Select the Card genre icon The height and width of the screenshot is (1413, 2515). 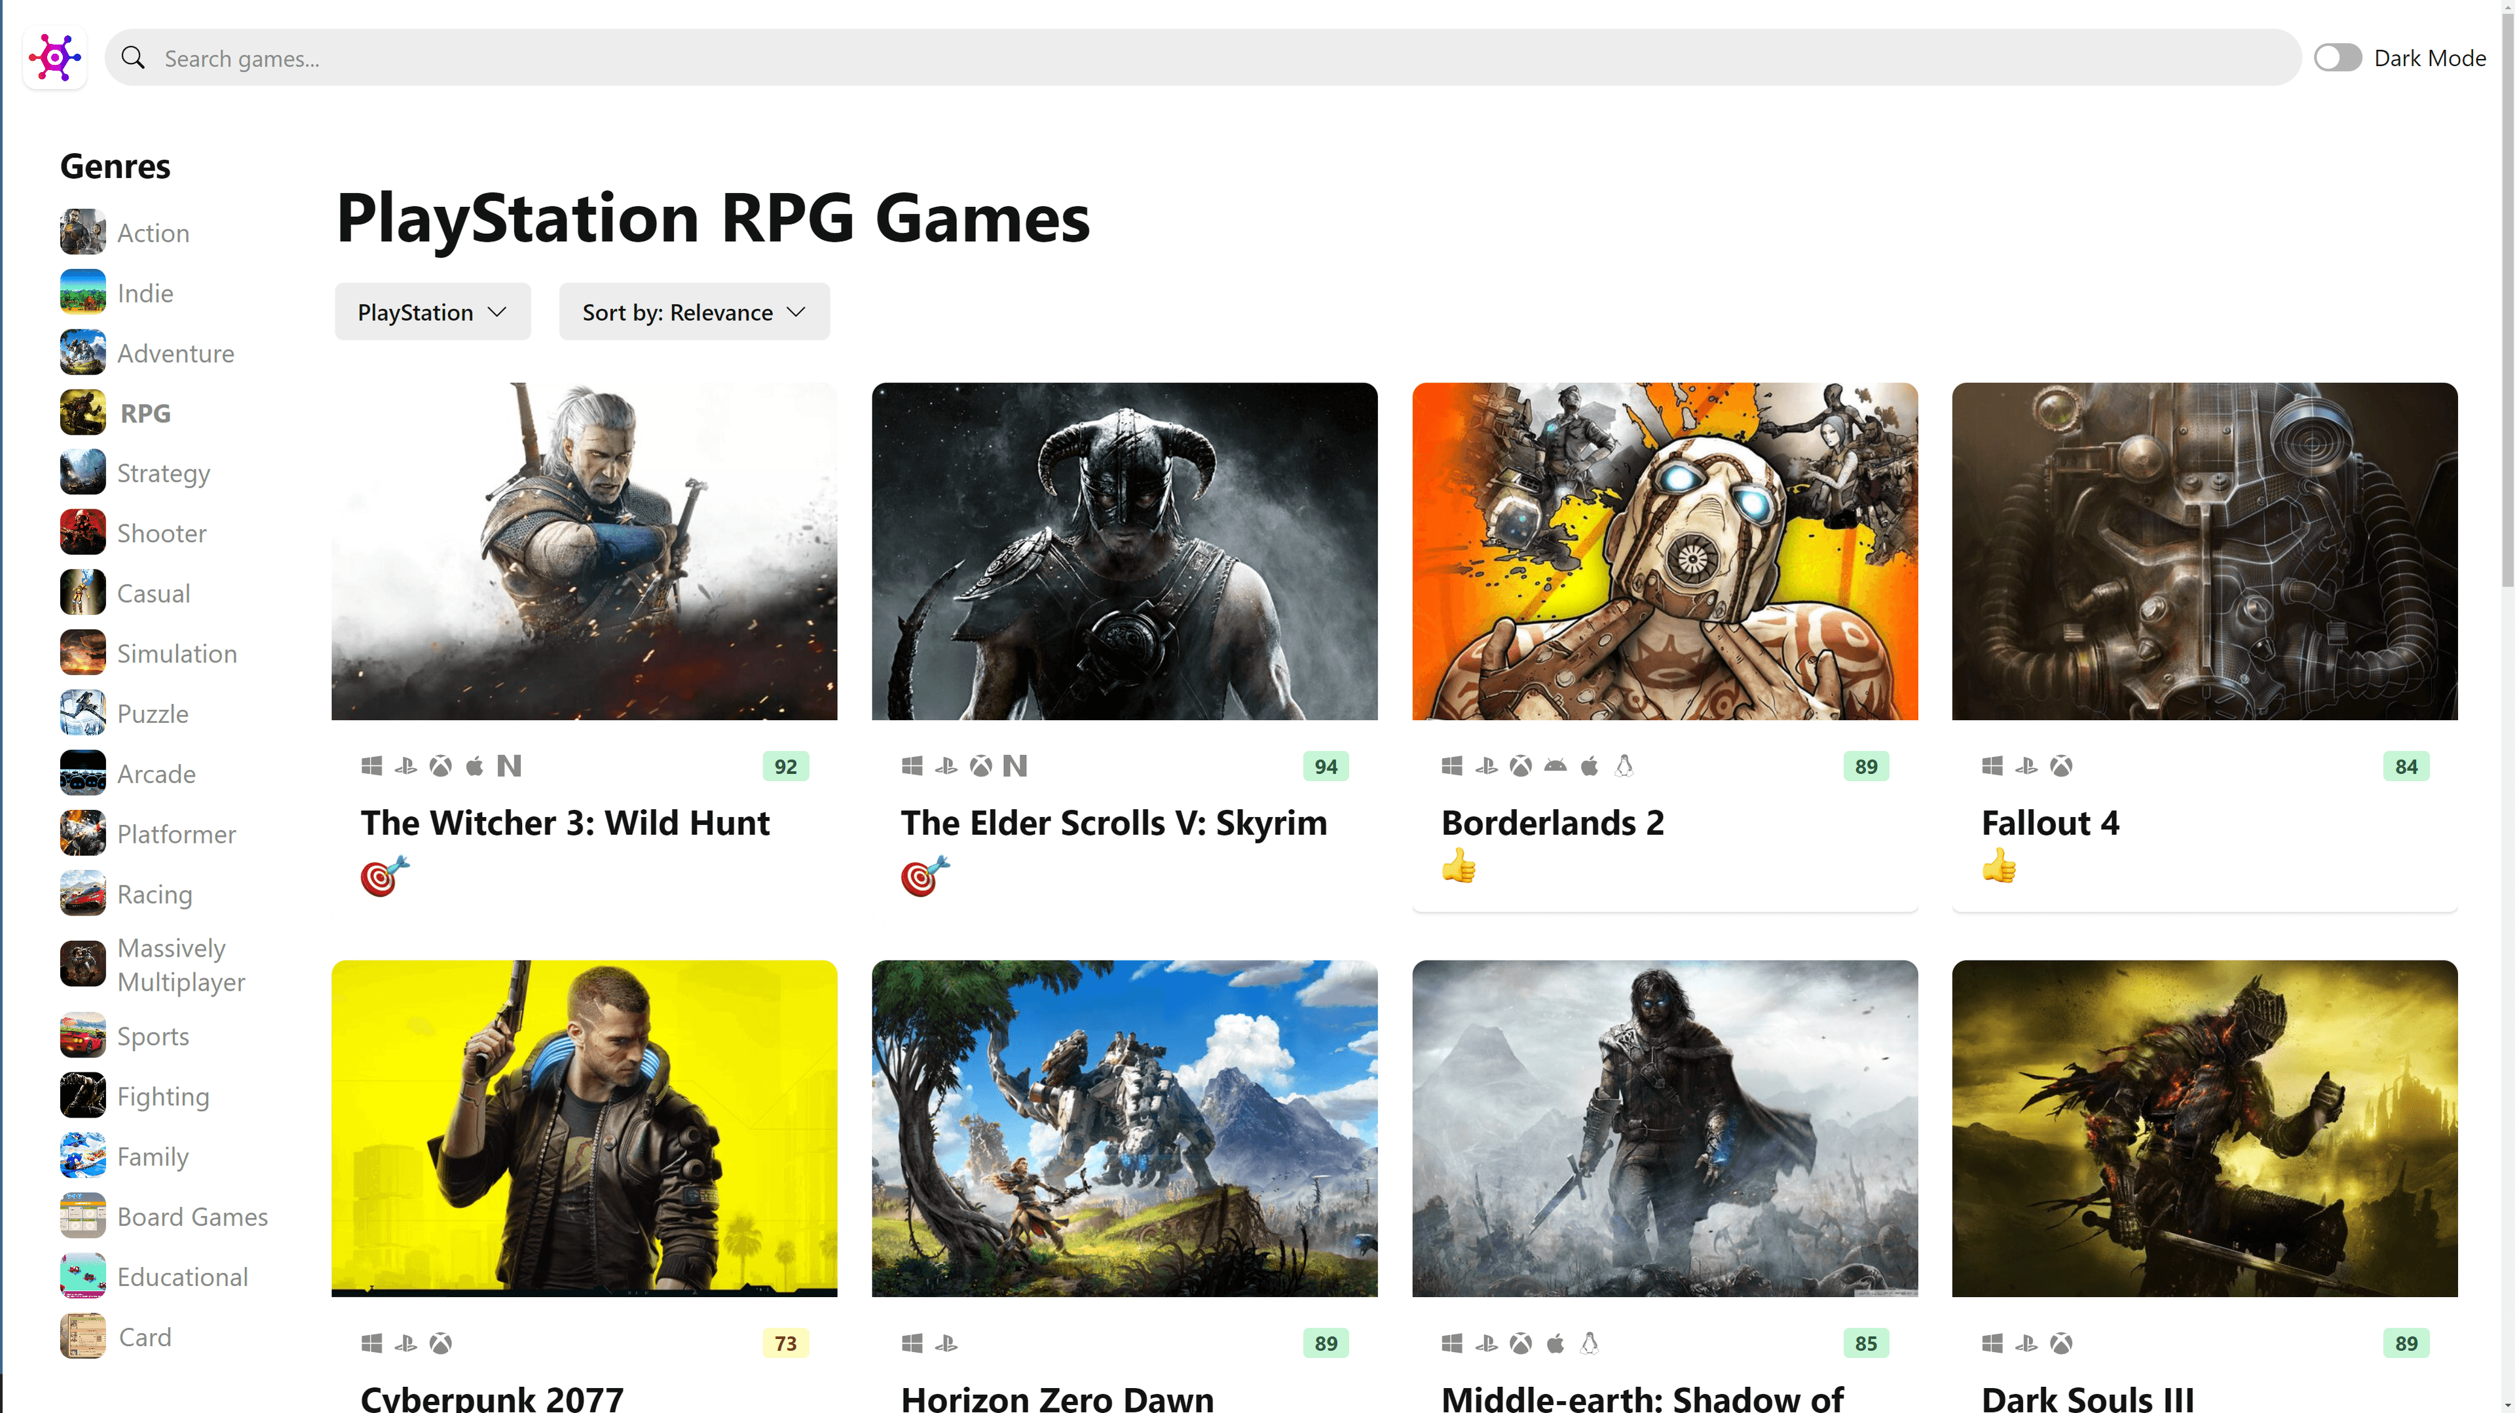(x=83, y=1337)
